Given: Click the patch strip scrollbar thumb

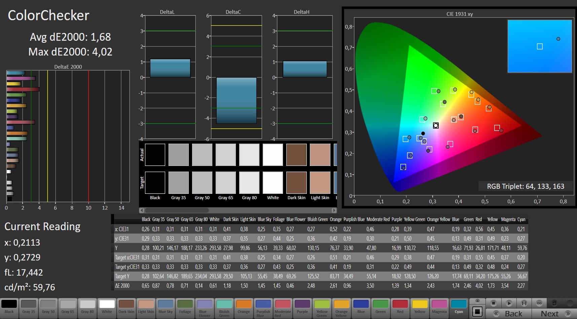Looking at the screenshot, I should (x=177, y=210).
